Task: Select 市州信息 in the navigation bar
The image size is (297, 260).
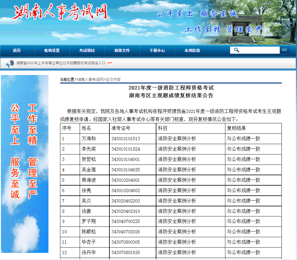Action: (x=192, y=50)
